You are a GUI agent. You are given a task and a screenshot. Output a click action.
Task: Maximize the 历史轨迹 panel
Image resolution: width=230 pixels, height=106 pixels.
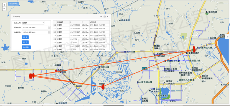tap(104, 17)
